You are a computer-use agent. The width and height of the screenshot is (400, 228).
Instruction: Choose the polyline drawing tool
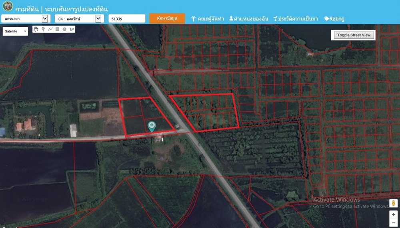tap(50, 29)
